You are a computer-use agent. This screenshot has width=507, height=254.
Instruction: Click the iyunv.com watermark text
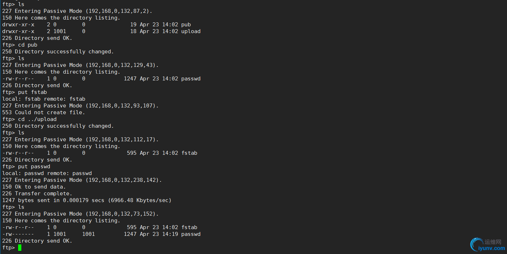pyautogui.click(x=492, y=248)
